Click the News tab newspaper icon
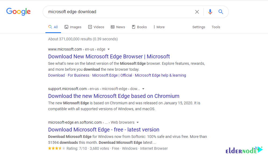 coord(113,27)
